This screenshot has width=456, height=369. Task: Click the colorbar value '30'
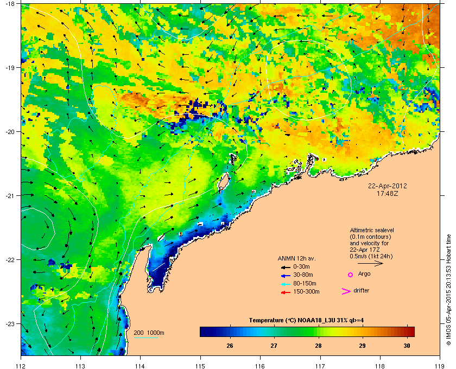(407, 346)
